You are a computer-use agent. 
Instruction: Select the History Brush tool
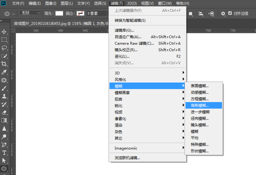[4, 104]
